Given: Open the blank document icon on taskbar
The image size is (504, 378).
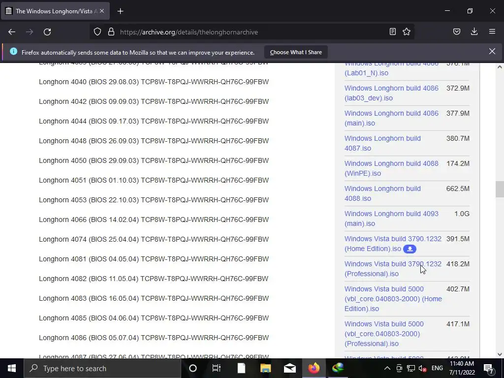Looking at the screenshot, I should coord(241,368).
